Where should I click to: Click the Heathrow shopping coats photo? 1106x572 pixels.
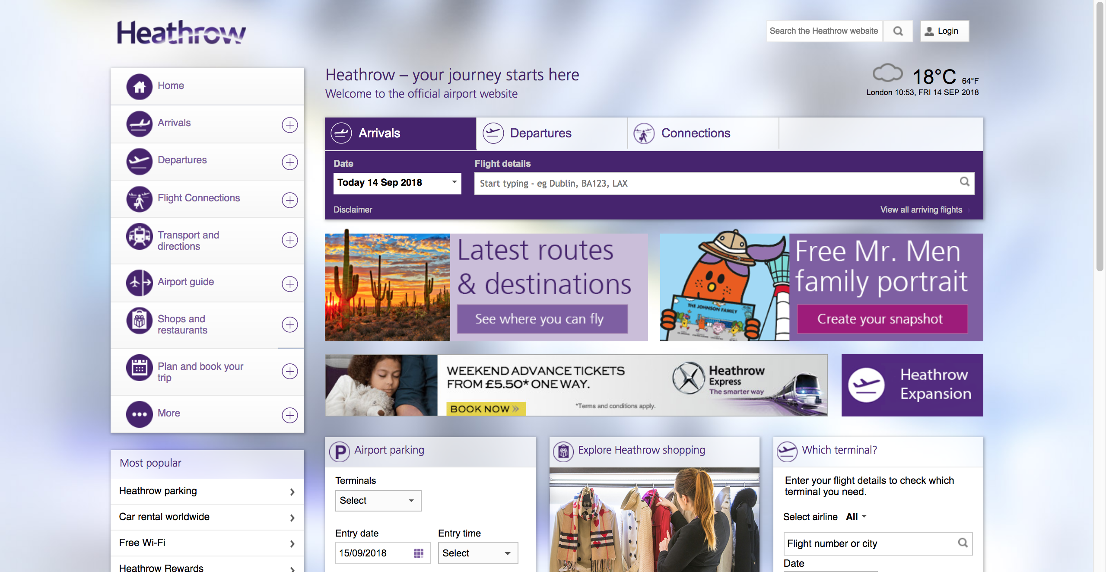tap(654, 520)
